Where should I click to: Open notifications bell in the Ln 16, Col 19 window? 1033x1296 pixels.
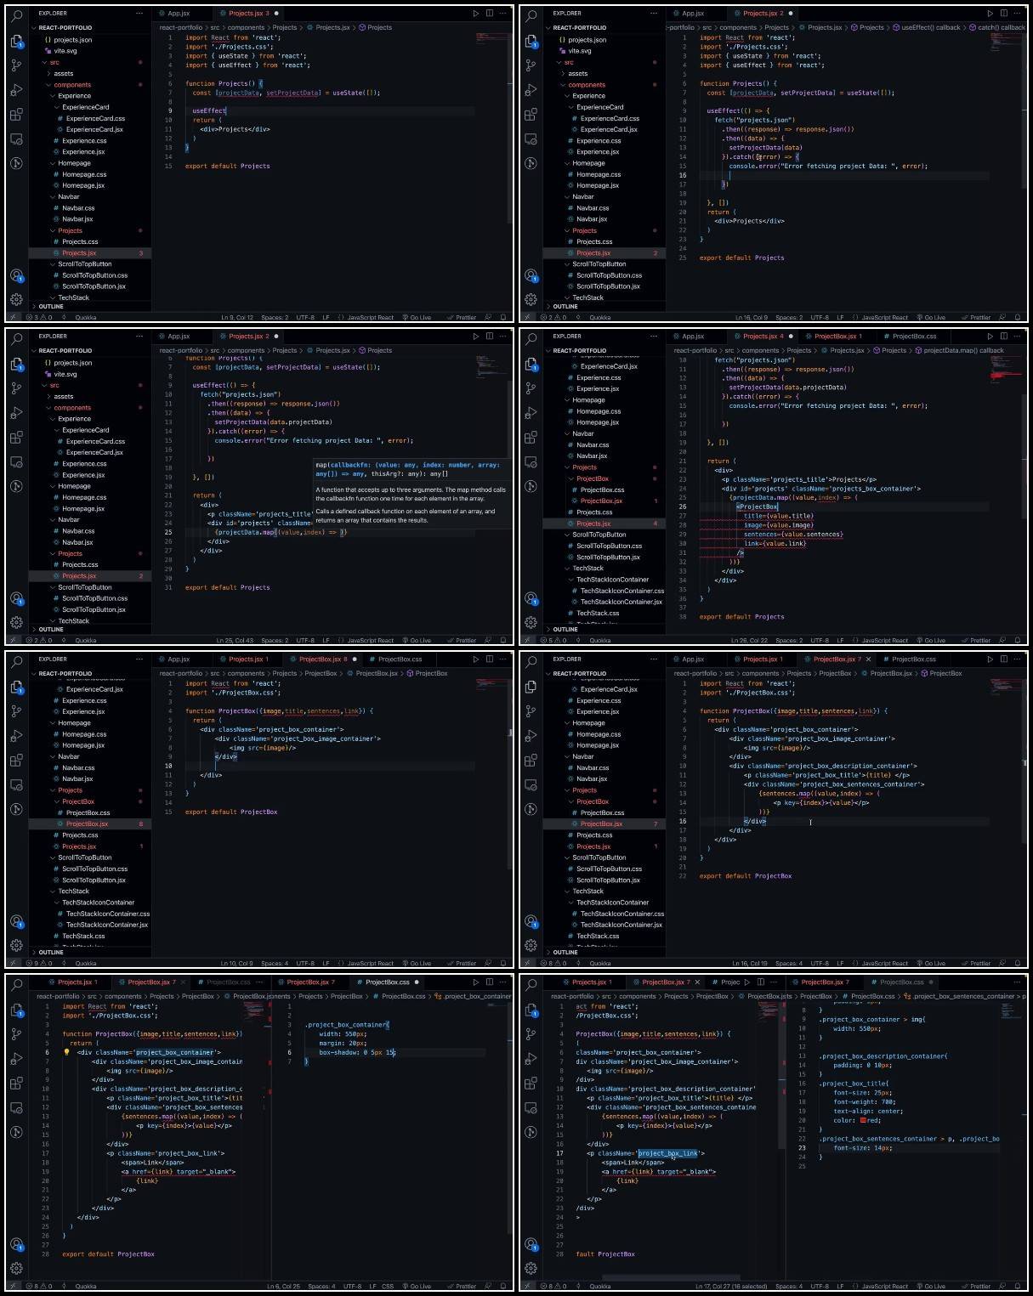(x=1018, y=964)
